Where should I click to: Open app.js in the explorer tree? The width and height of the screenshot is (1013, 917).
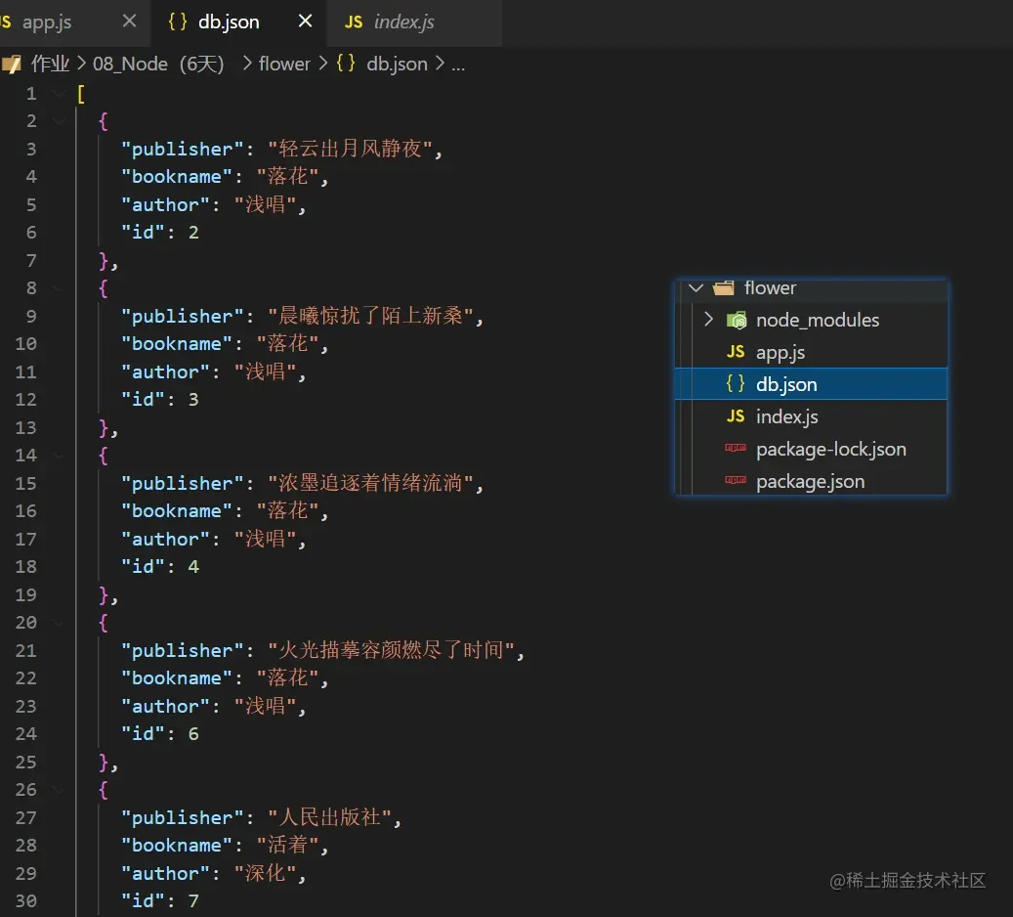tap(781, 353)
